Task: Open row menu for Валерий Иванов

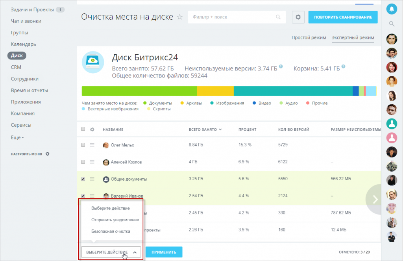Action: point(92,196)
